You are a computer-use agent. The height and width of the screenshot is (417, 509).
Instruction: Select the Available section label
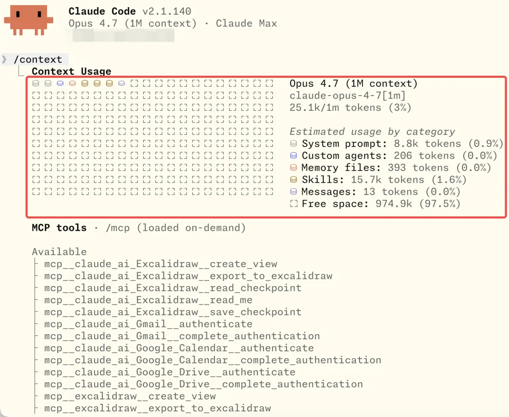pos(59,252)
